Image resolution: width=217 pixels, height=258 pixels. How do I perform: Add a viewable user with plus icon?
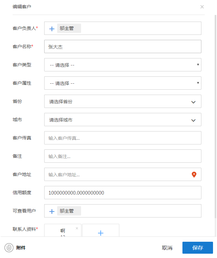(52, 211)
